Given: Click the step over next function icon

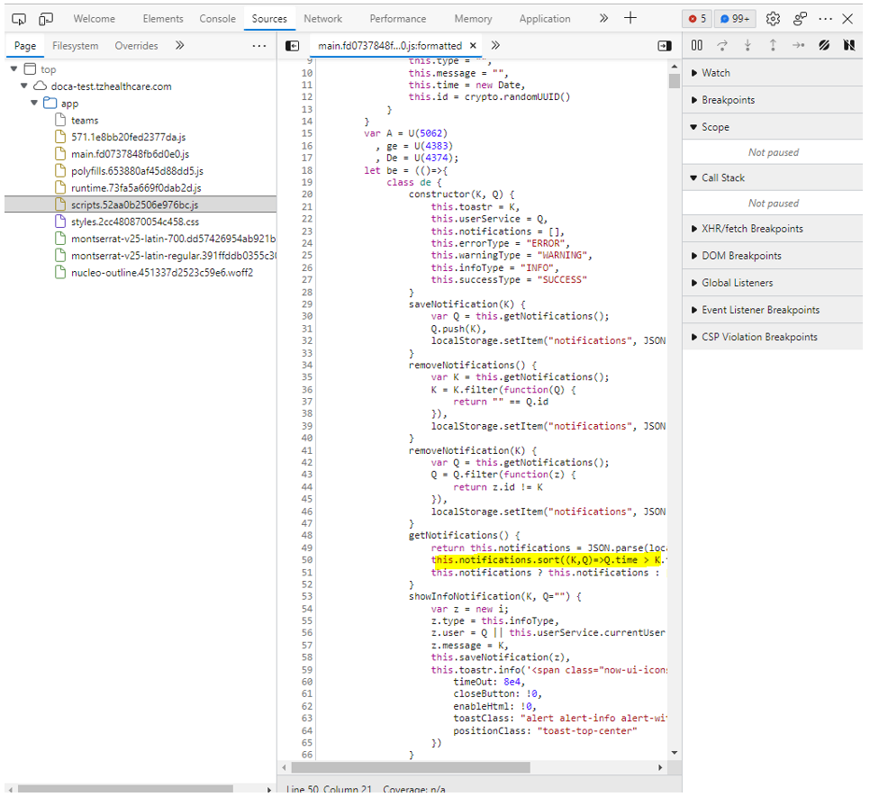Looking at the screenshot, I should 722,46.
